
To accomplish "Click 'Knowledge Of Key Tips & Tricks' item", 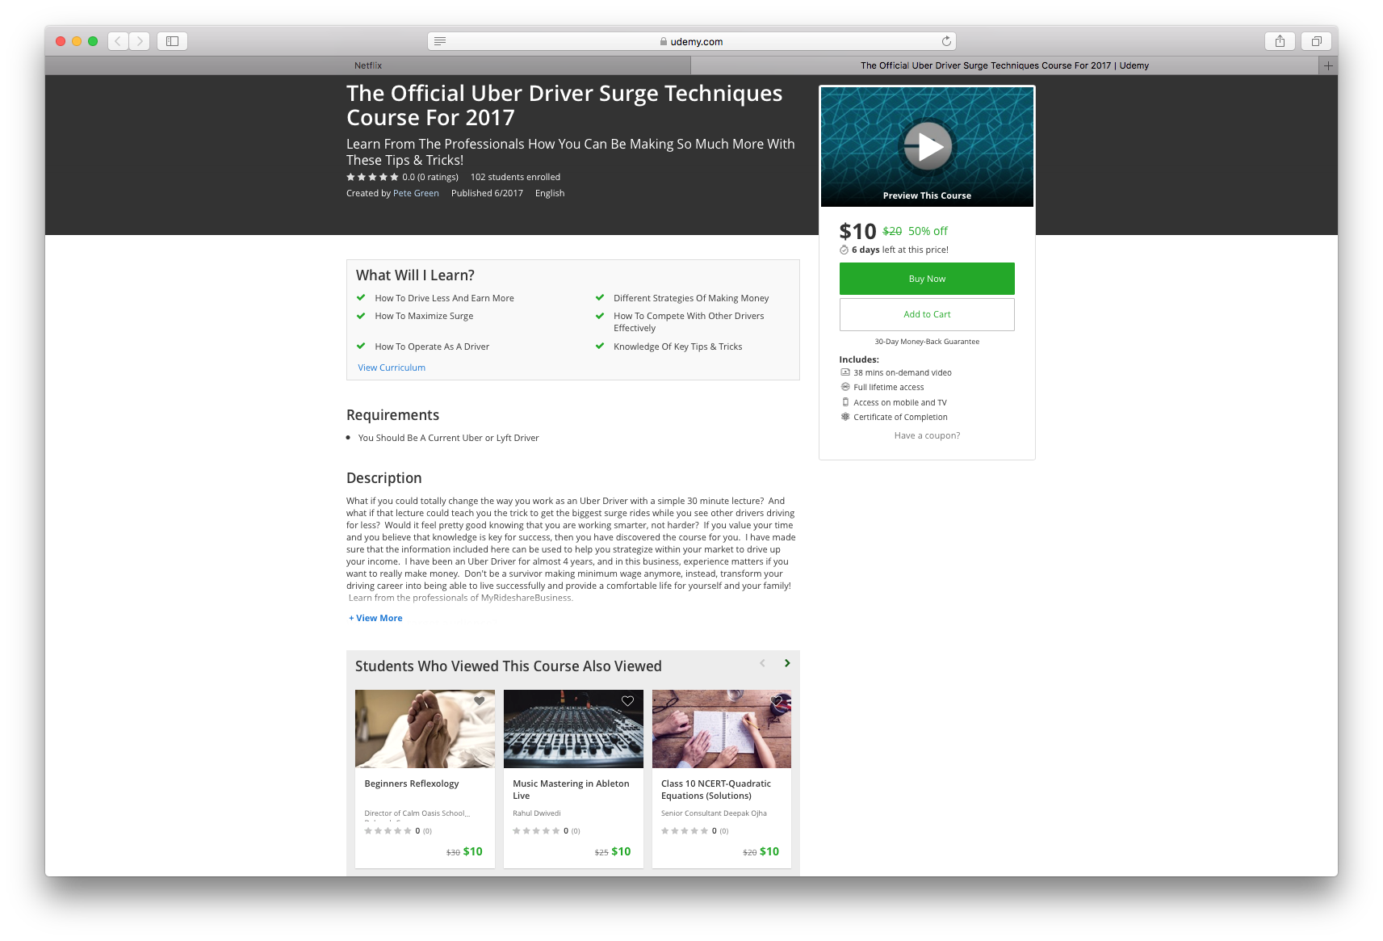I will tap(677, 347).
